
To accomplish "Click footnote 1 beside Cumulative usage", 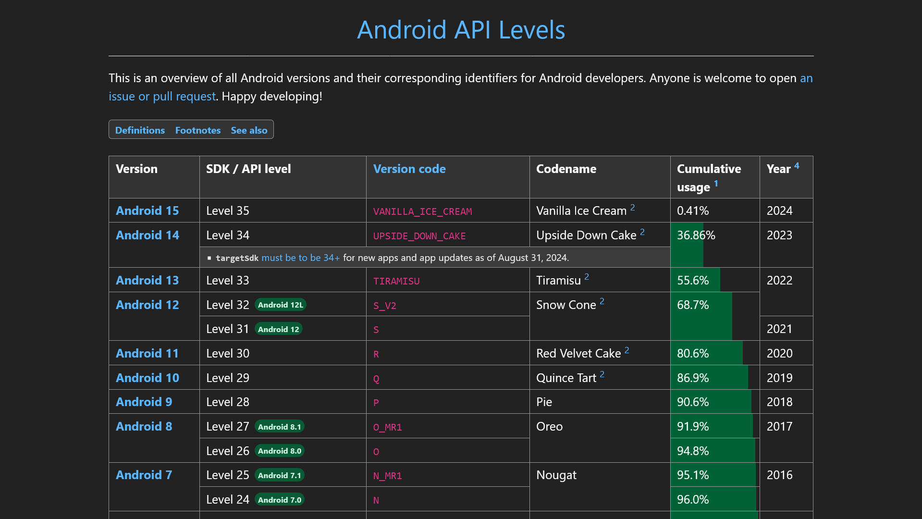I will tap(716, 184).
